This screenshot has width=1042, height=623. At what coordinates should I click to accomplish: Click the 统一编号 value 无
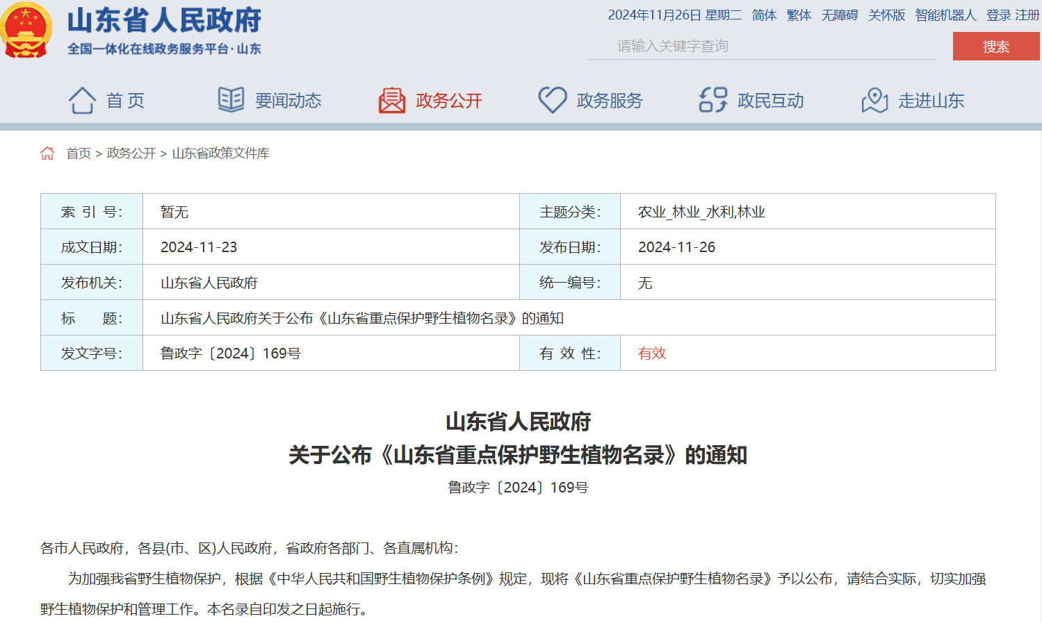click(x=645, y=283)
